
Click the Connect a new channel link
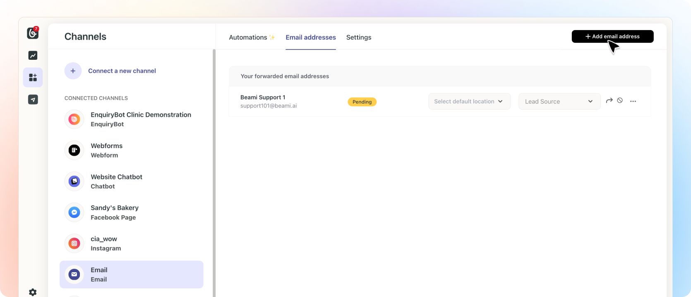122,71
